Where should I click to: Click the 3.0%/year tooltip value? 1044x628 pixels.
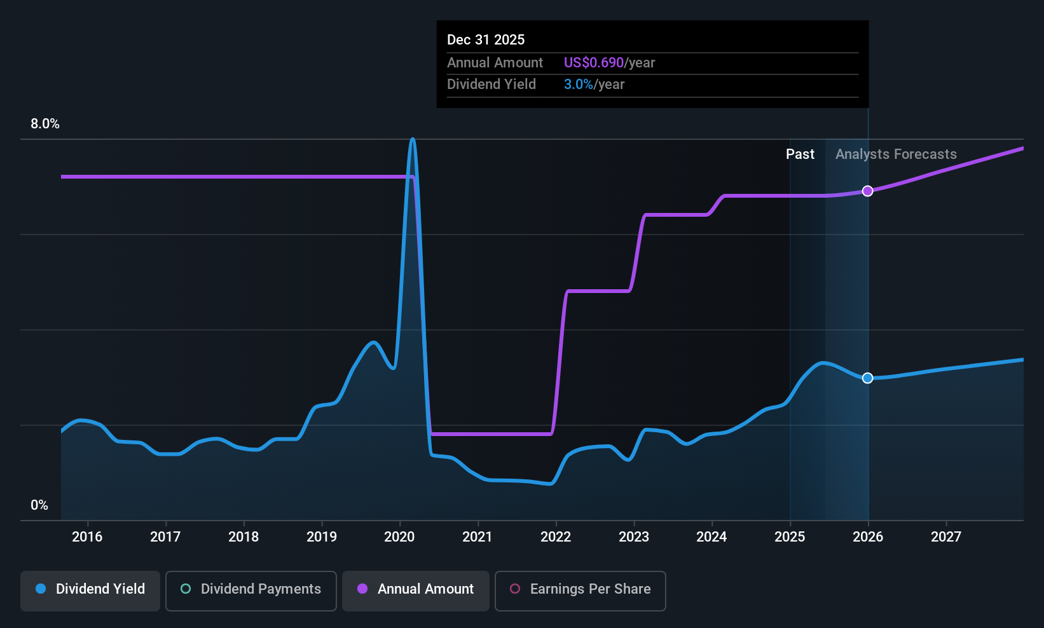594,85
